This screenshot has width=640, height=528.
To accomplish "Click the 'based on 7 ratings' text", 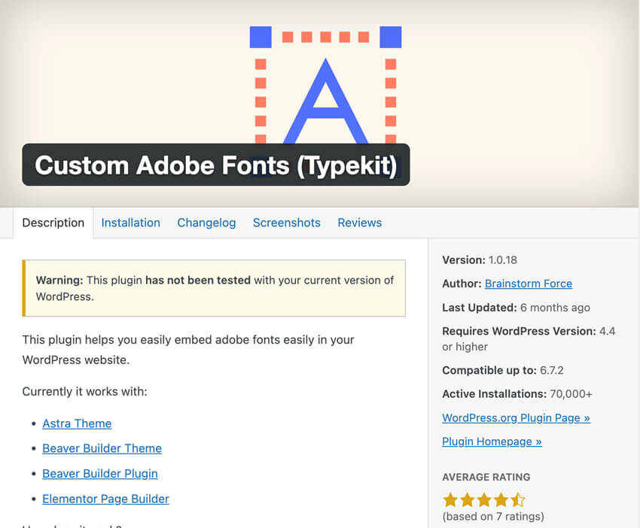I will (x=493, y=517).
